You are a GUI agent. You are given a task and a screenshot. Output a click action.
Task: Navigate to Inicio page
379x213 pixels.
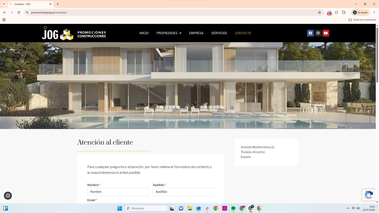(144, 33)
